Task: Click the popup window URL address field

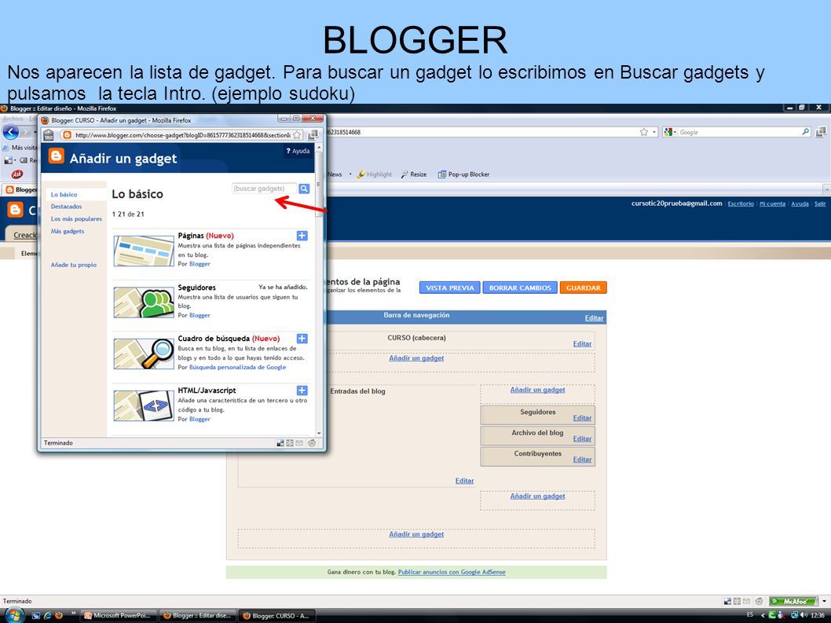Action: (183, 135)
